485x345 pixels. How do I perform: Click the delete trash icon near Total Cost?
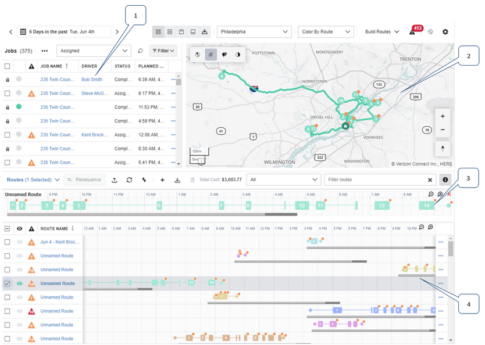click(x=192, y=181)
